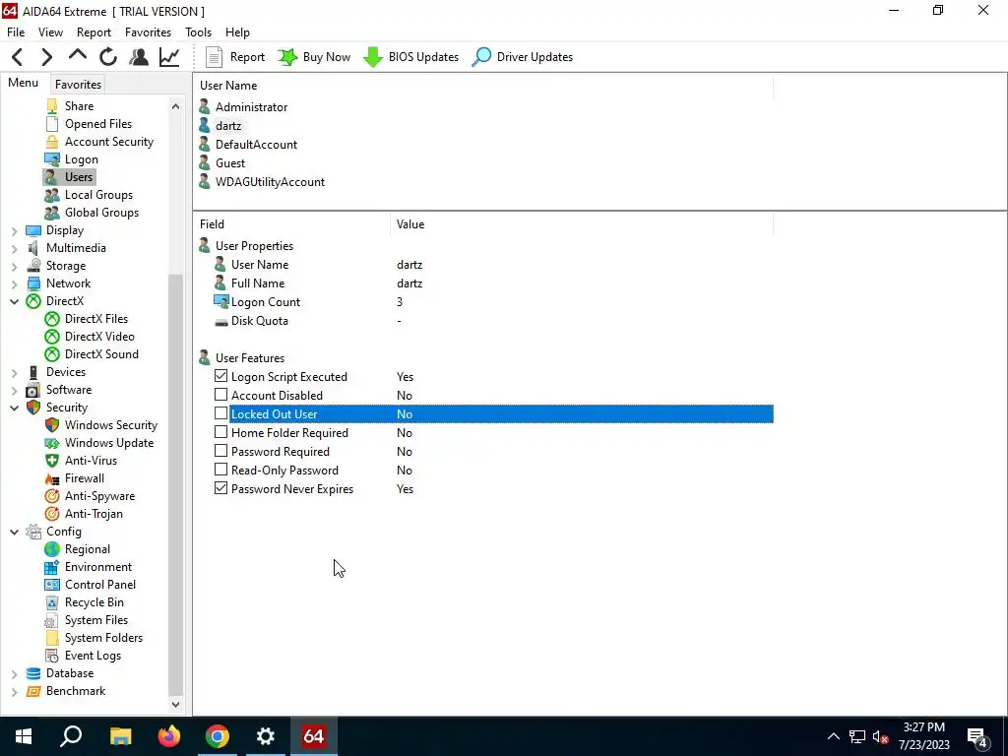Select the Logon icon in tree

(x=52, y=159)
